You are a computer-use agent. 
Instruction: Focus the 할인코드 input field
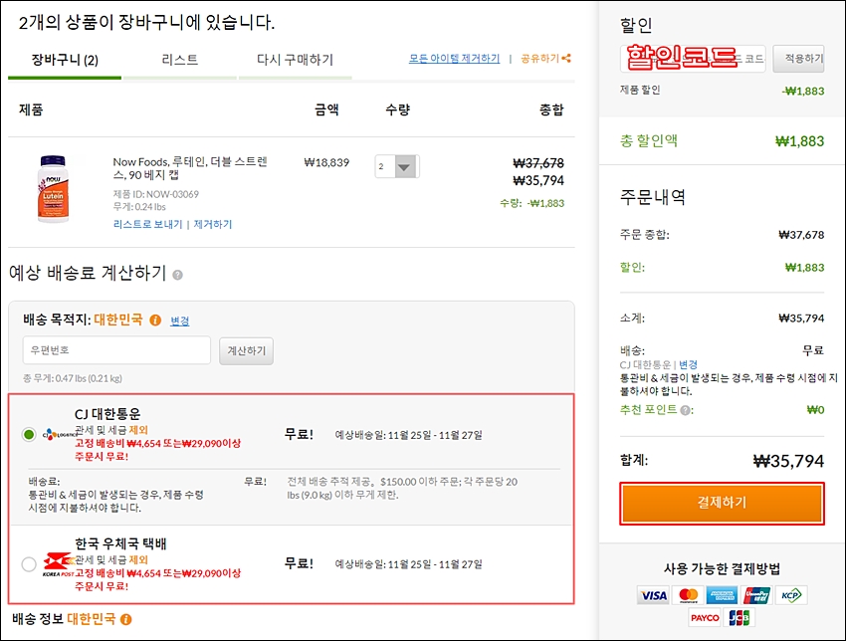click(693, 59)
